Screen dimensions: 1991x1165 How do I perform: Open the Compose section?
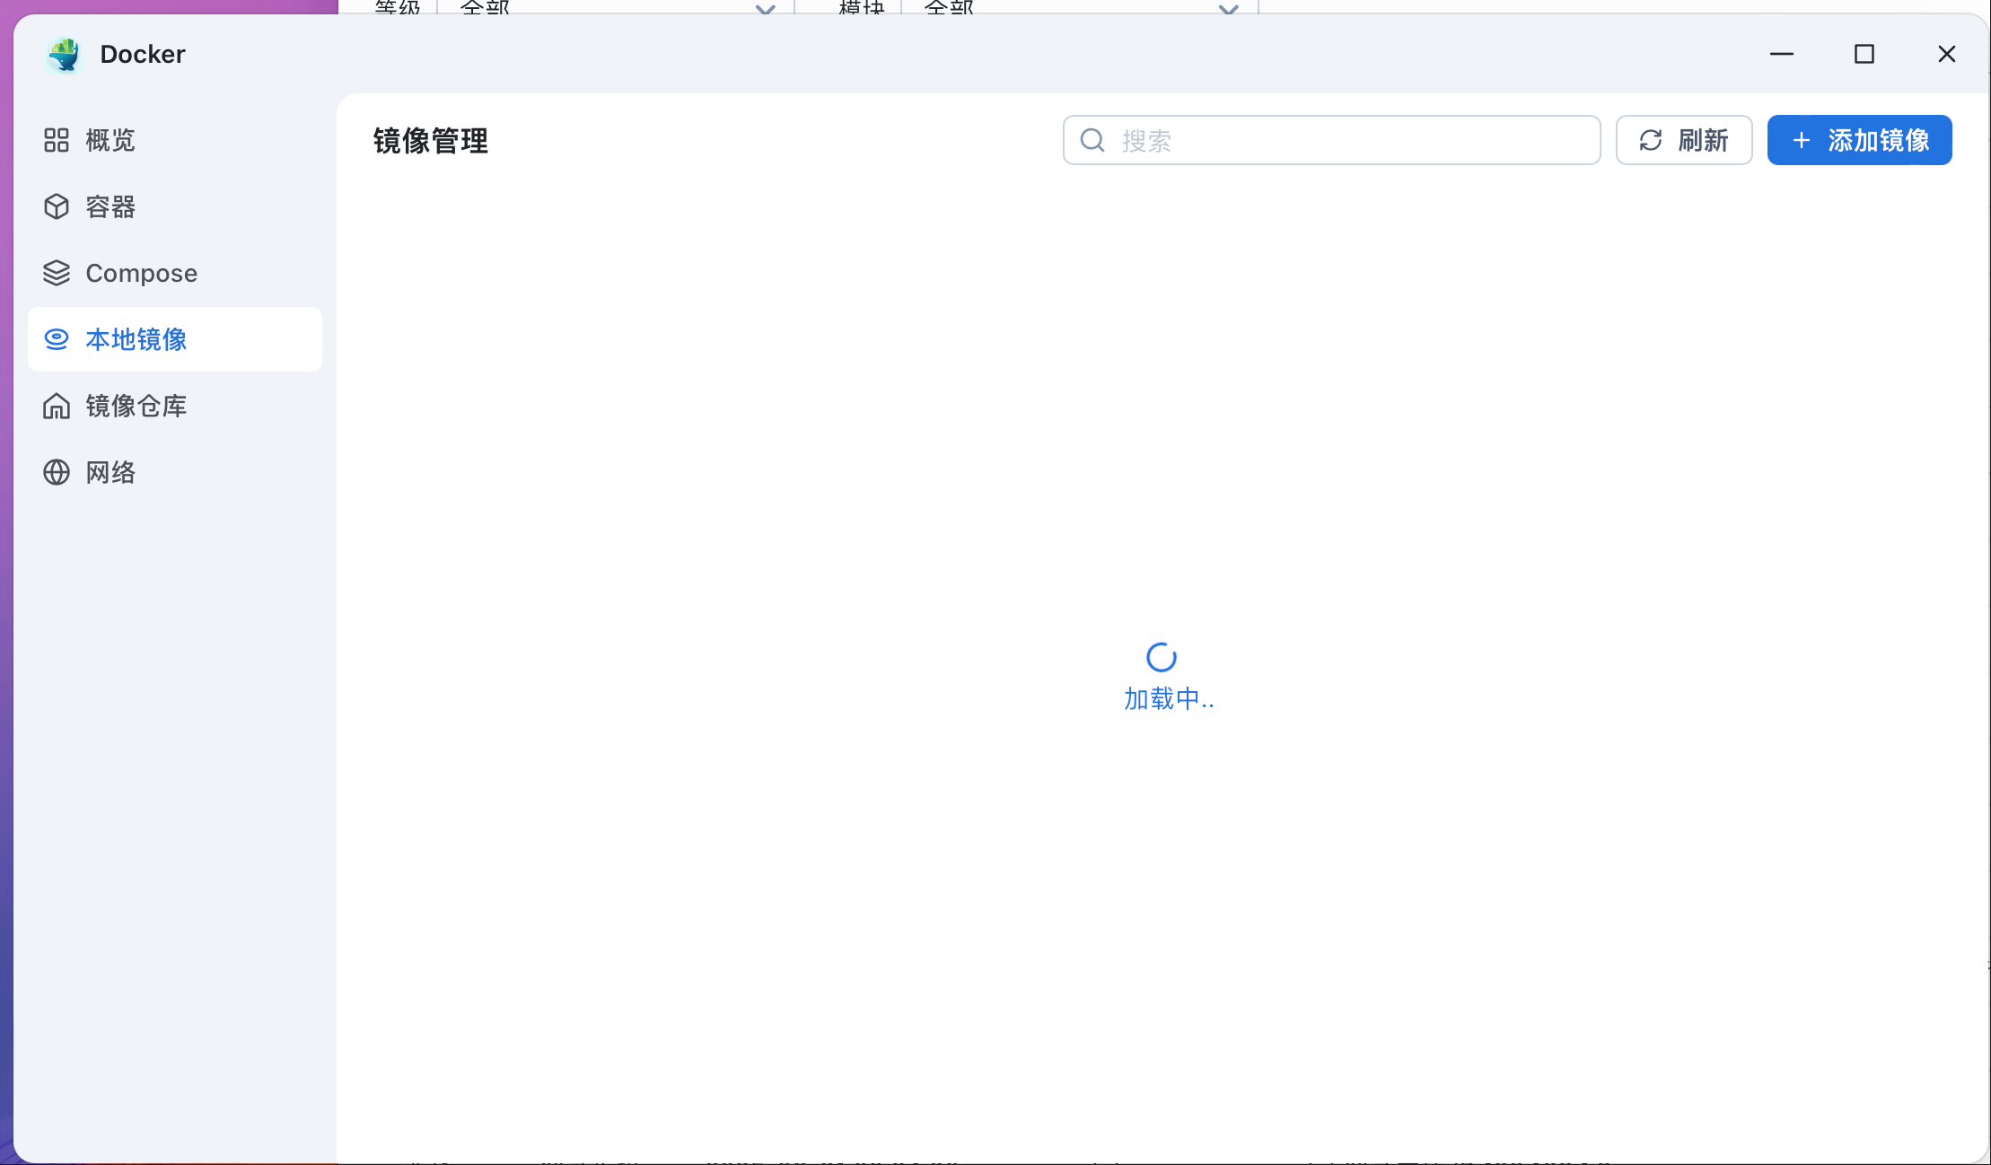tap(141, 273)
